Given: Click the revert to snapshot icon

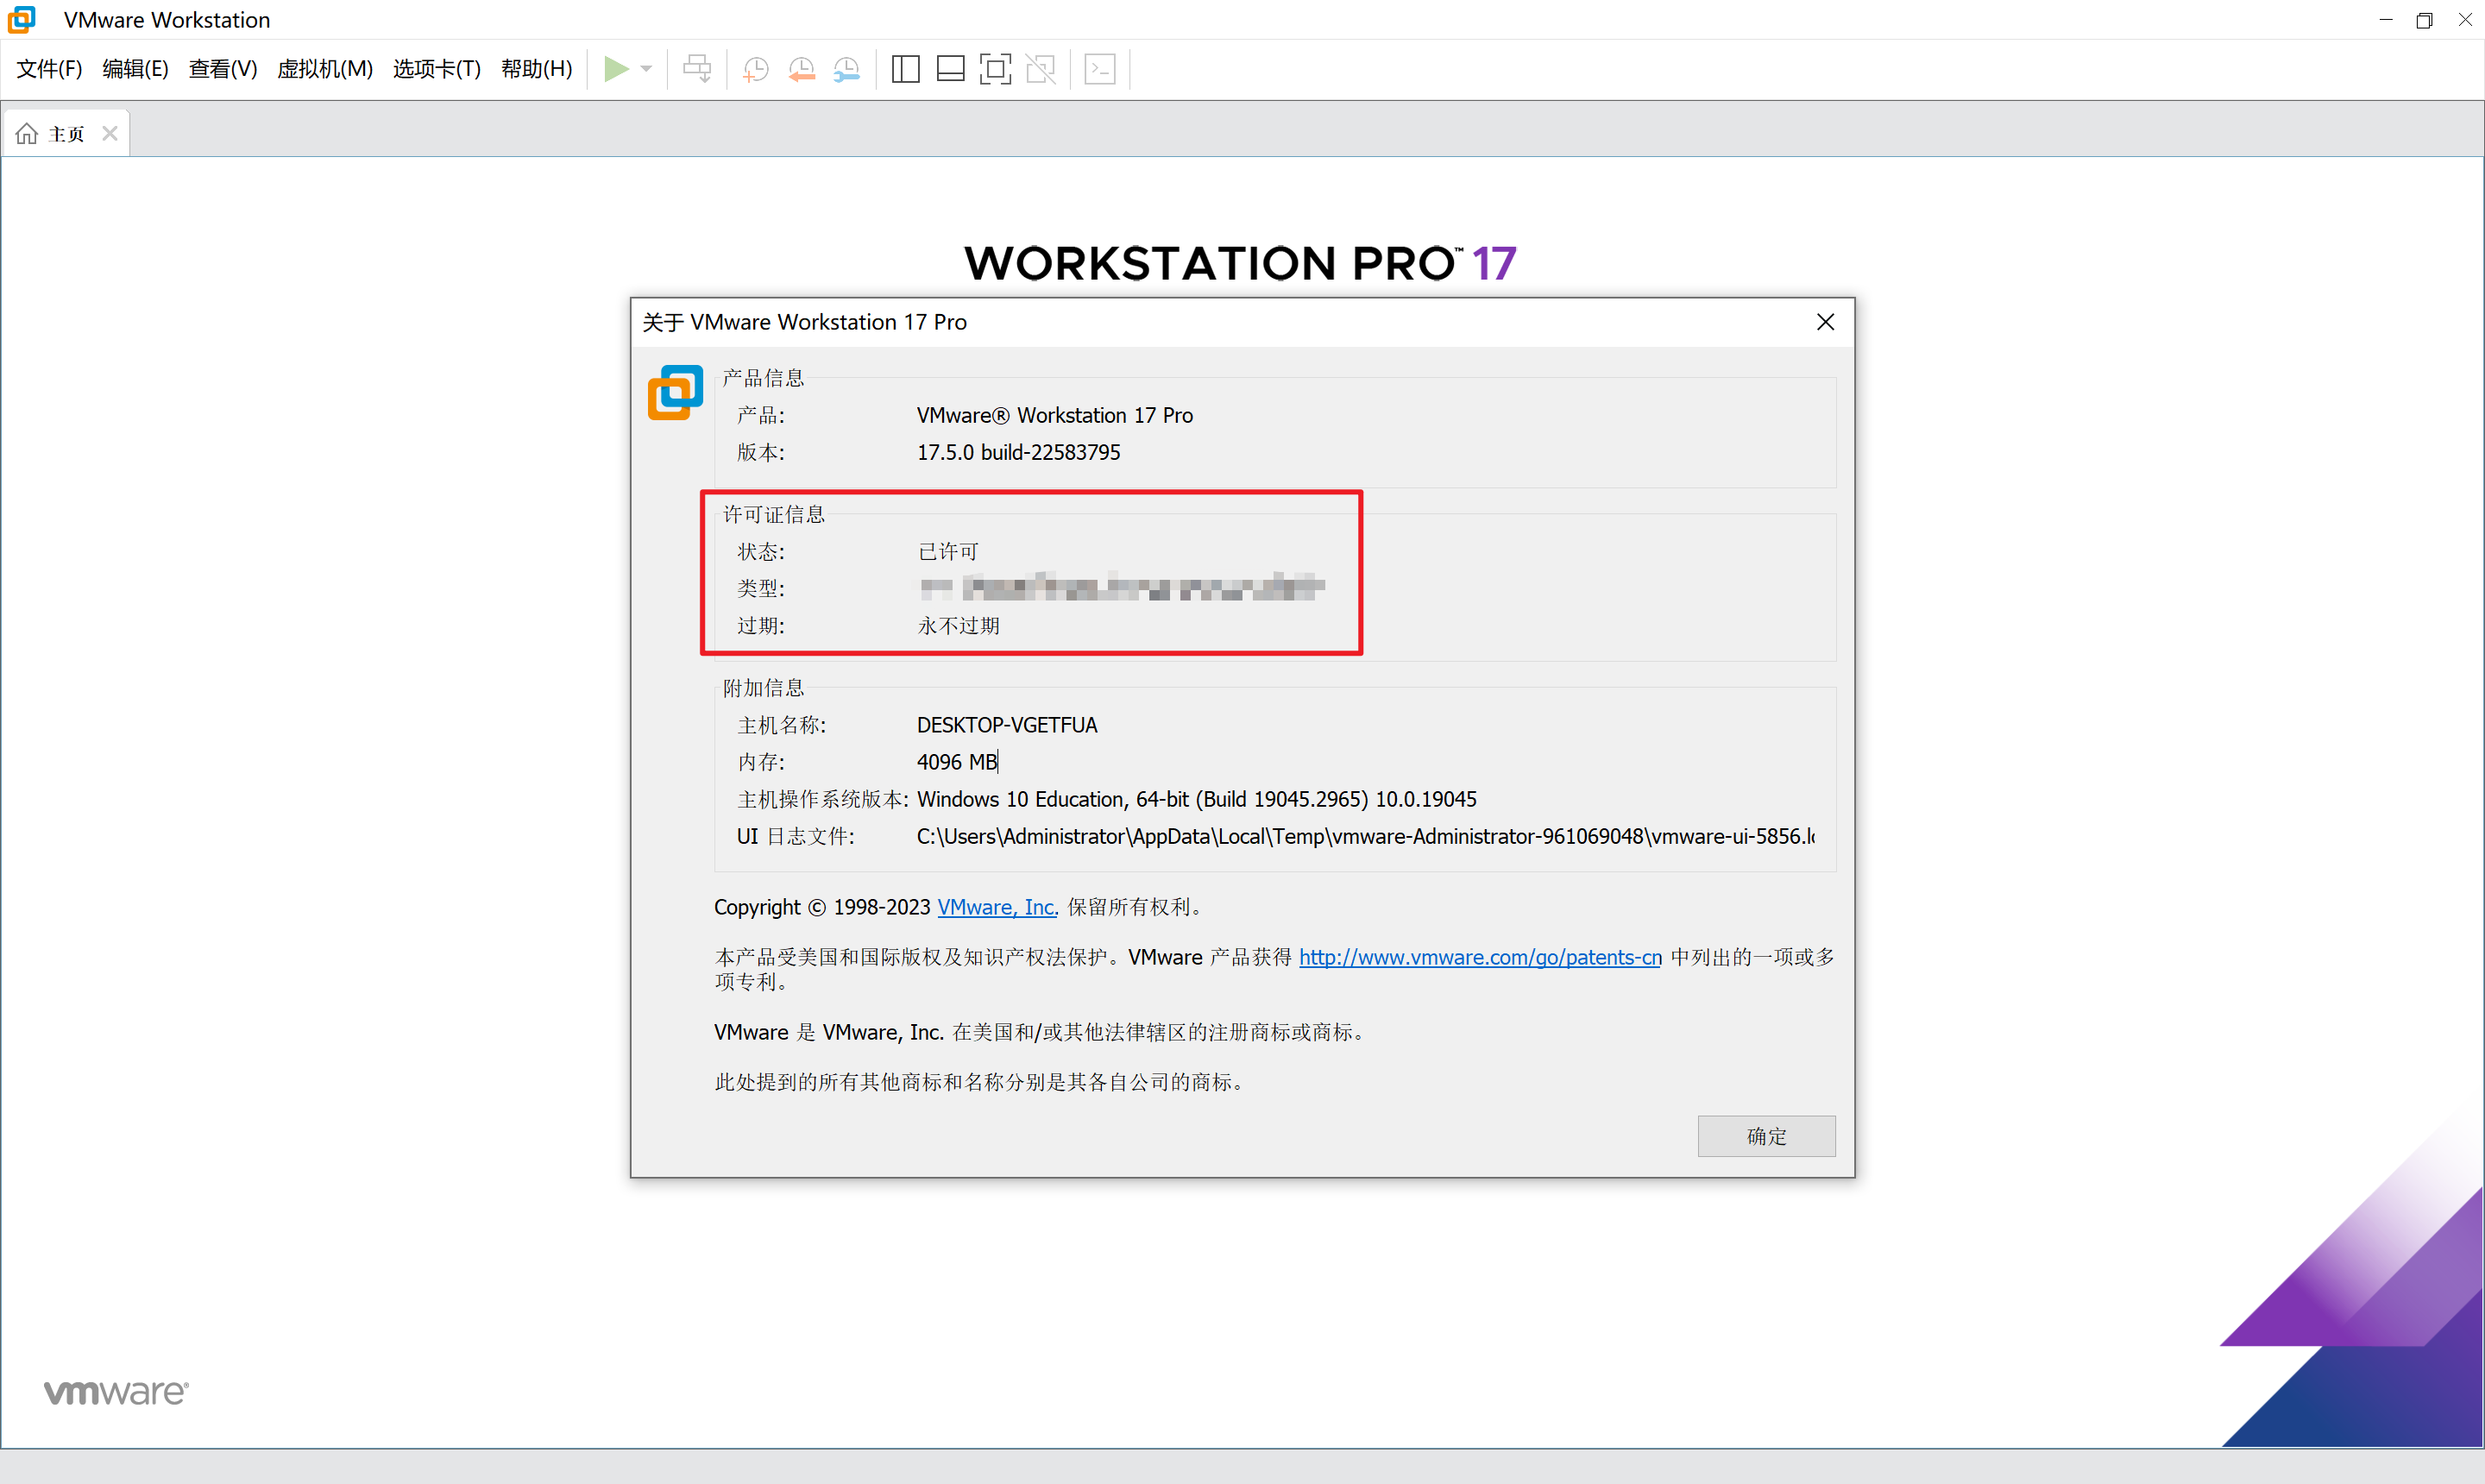Looking at the screenshot, I should pos(801,69).
